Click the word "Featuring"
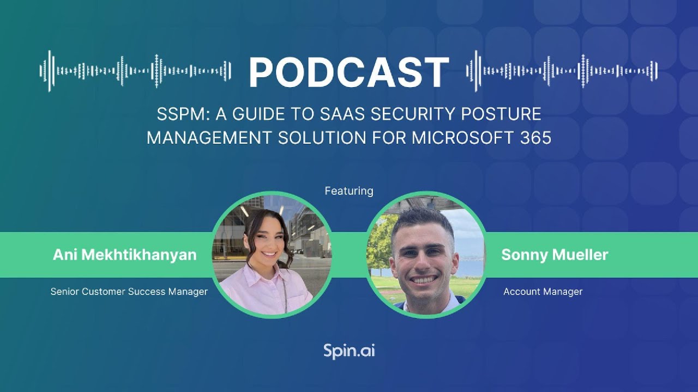 point(349,191)
